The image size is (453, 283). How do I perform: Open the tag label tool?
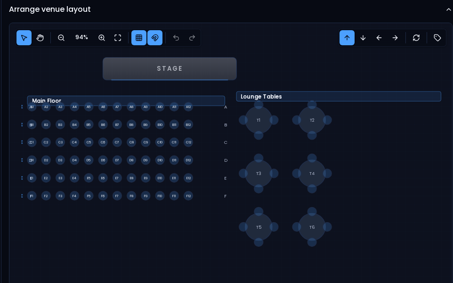(437, 38)
